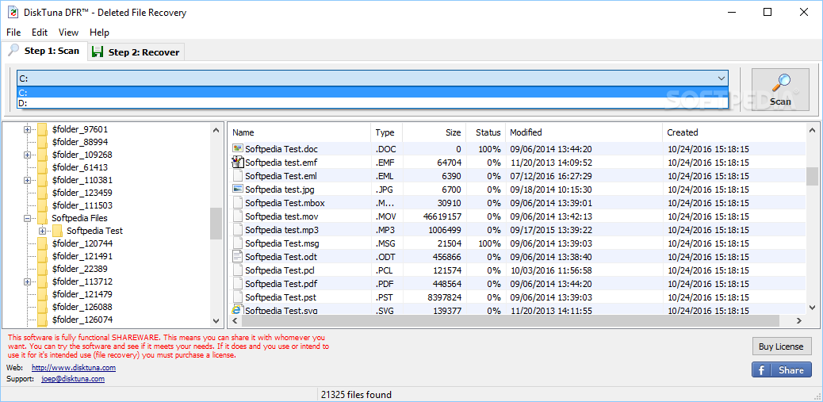The width and height of the screenshot is (823, 402).
Task: Click the drive selector dropdown arrow
Action: click(722, 78)
